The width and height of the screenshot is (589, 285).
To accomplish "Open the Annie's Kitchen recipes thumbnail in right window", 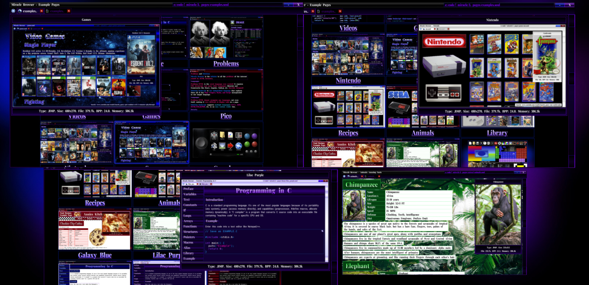I will [x=348, y=153].
